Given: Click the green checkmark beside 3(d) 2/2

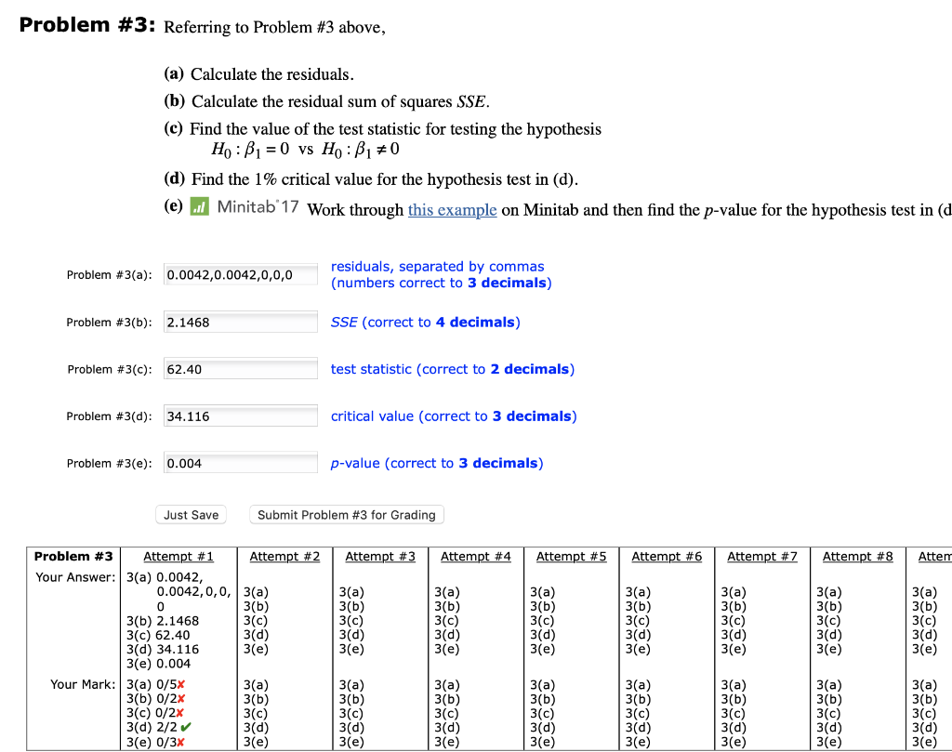Looking at the screenshot, I should (185, 727).
